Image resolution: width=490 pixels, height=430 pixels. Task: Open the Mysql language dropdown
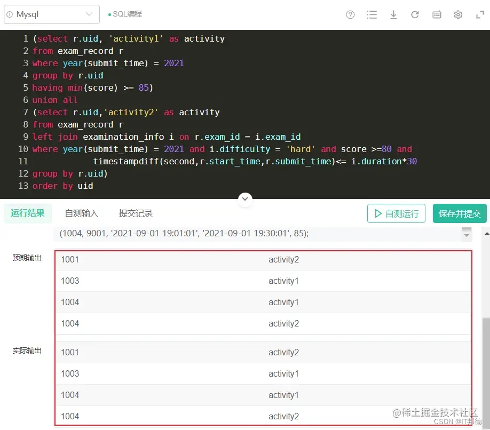coord(52,14)
